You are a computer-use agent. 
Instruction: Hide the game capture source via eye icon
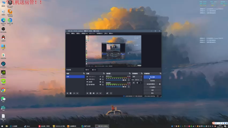point(100,82)
